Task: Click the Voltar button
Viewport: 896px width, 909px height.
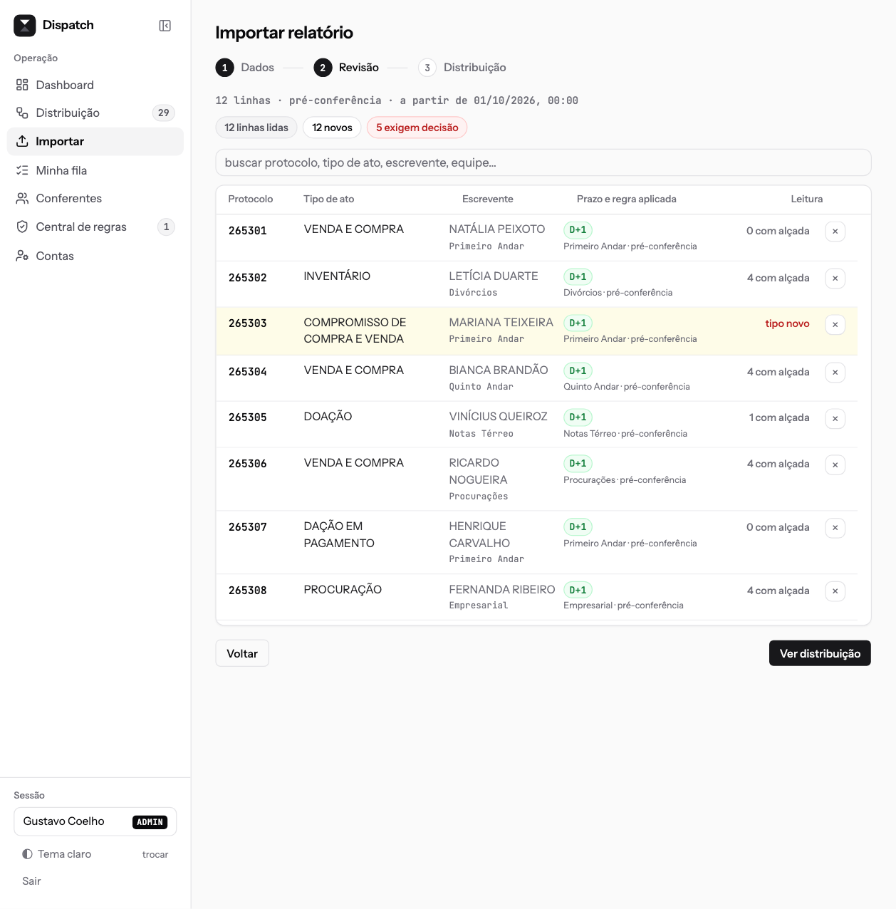Action: coord(242,653)
